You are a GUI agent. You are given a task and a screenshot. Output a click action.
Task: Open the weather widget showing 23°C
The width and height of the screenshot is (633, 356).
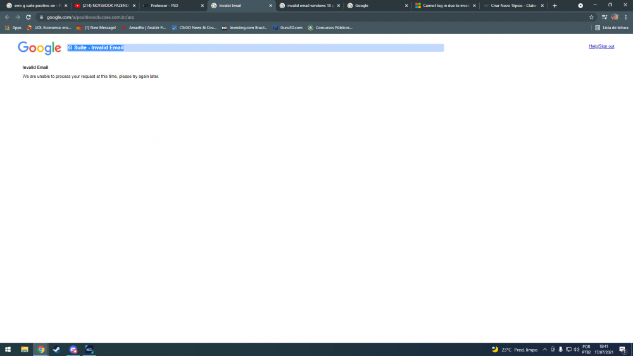[515, 350]
